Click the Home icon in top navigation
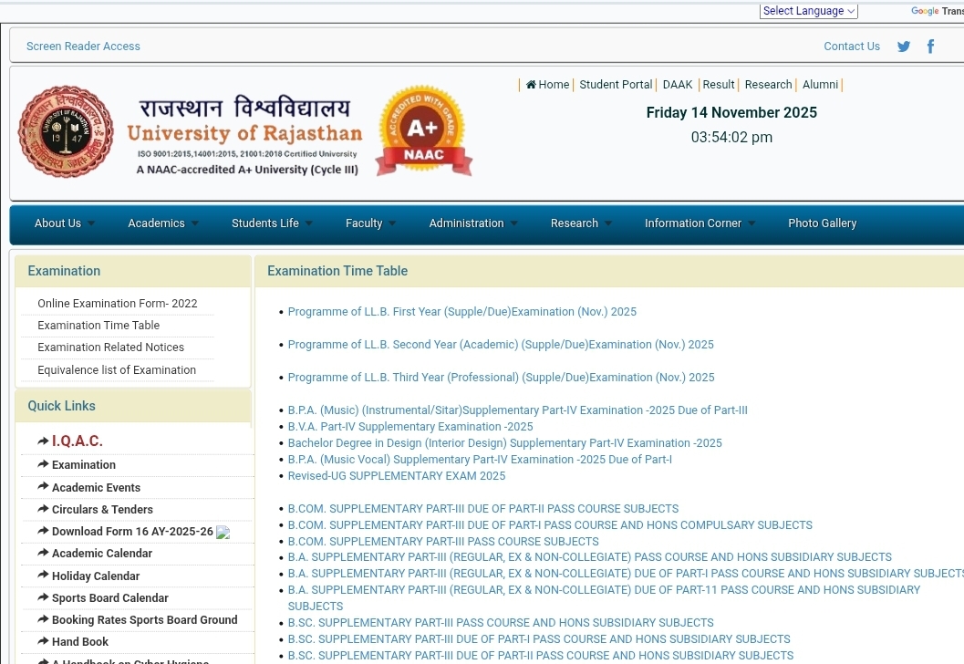 531,85
